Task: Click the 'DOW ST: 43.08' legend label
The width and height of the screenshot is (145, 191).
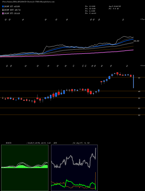Action: coord(12,6)
